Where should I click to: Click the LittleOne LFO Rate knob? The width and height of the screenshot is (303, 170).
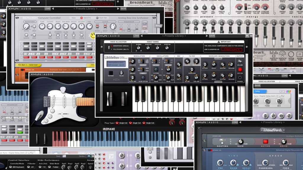click(x=132, y=61)
